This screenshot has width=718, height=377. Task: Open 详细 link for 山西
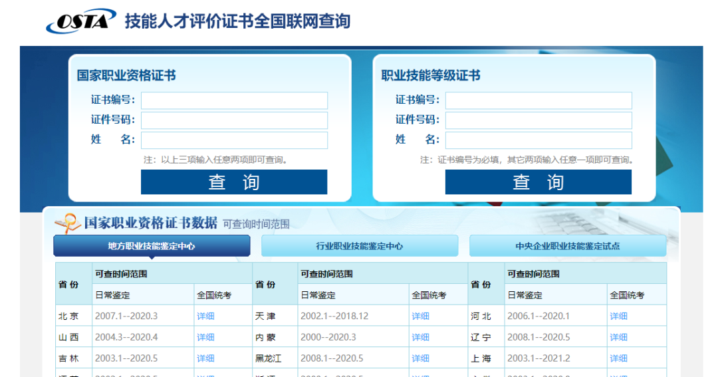click(x=205, y=337)
